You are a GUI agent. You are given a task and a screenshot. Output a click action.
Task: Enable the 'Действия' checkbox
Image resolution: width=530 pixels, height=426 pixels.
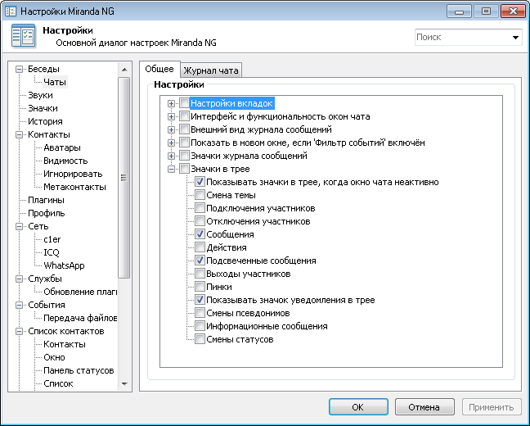click(x=200, y=247)
